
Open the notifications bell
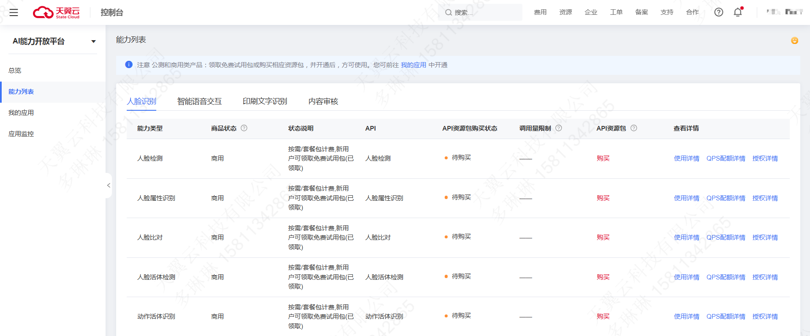point(738,12)
